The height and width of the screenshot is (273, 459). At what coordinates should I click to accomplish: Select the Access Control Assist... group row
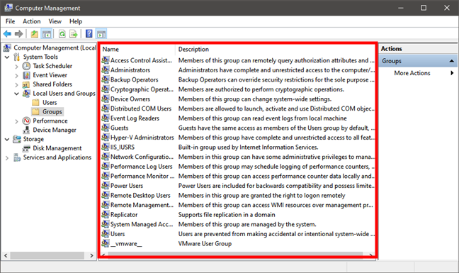point(238,60)
